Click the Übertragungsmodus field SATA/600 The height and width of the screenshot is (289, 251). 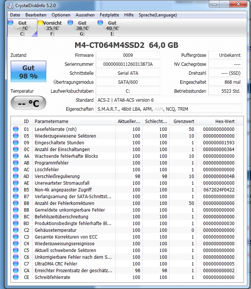(128, 82)
